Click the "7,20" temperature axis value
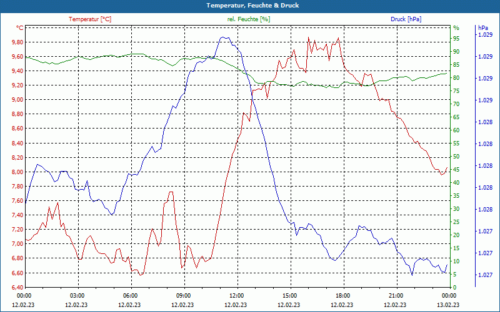This screenshot has width=500, height=312. [x=17, y=230]
